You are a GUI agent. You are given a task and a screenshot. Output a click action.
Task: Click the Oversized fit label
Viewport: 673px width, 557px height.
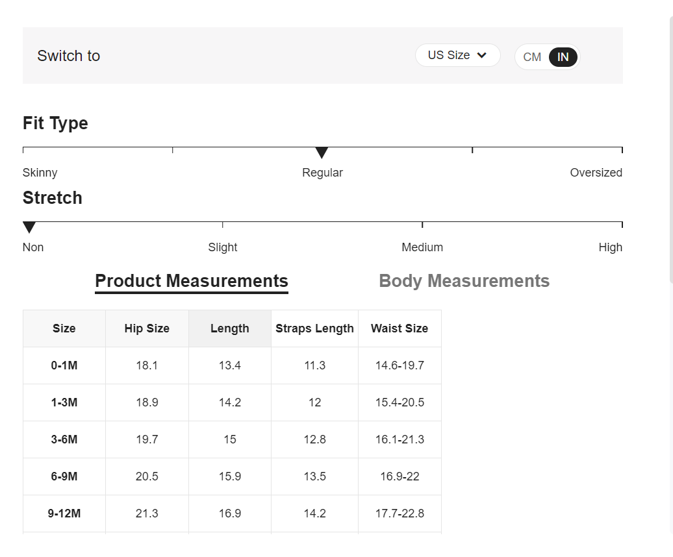click(x=596, y=173)
